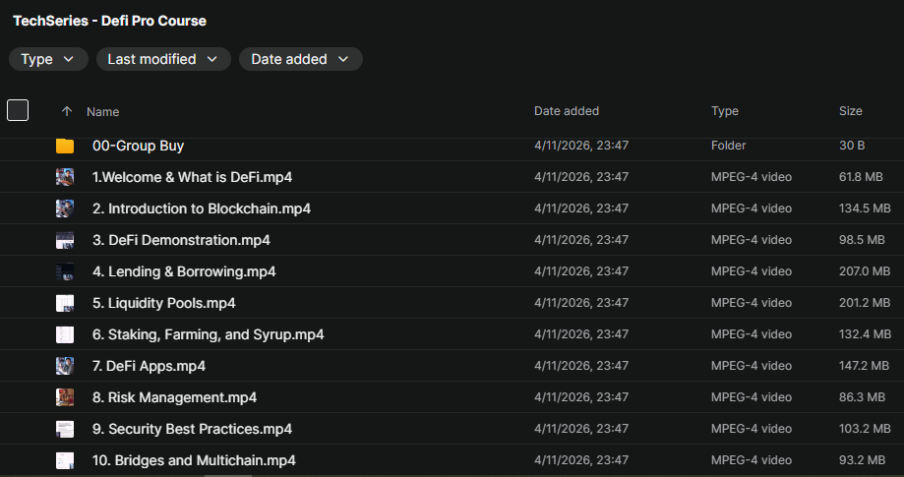Click the Date added column header
The width and height of the screenshot is (904, 477).
point(567,111)
